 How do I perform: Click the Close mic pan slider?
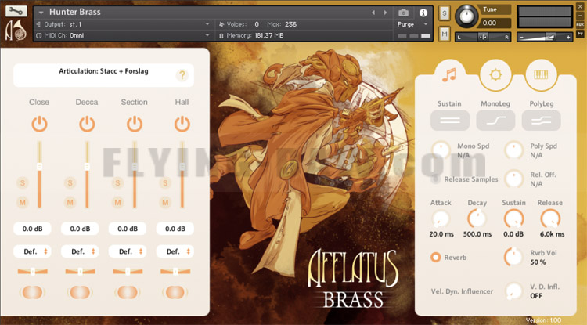(x=33, y=272)
